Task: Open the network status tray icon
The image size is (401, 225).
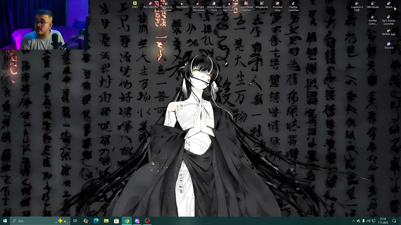Action: [x=373, y=221]
